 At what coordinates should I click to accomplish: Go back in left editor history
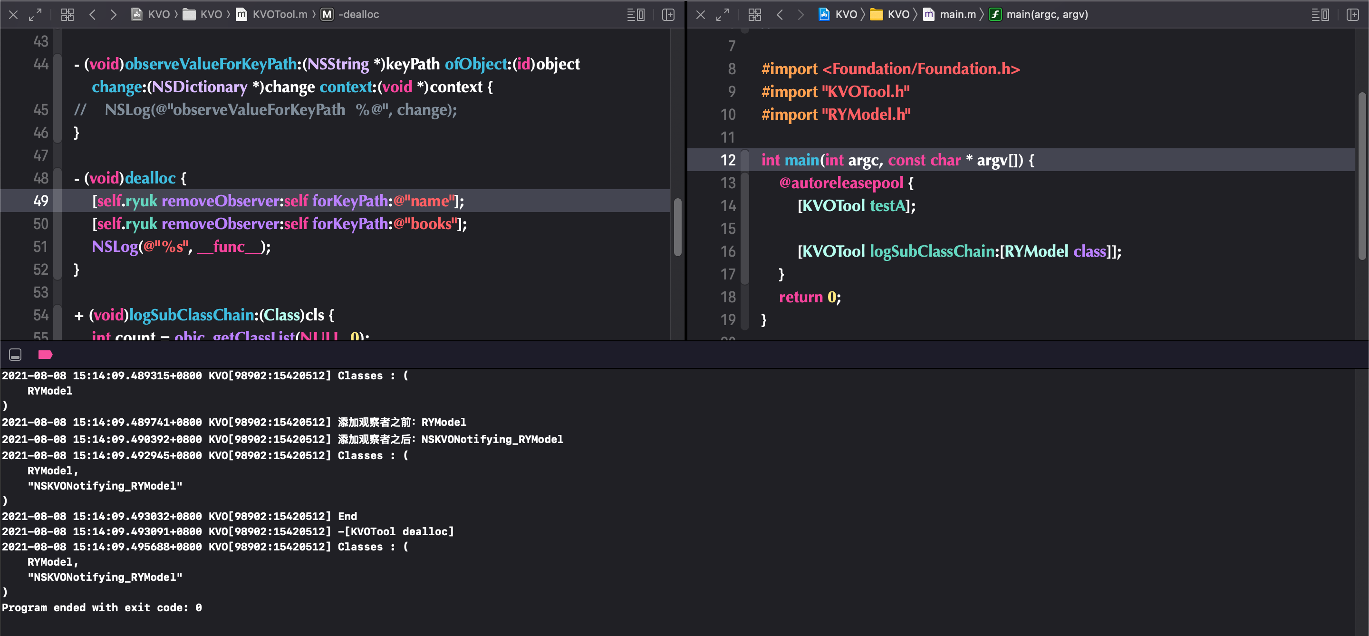coord(93,14)
